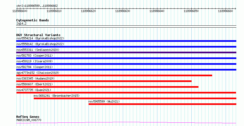Open the MARCO|NM_006770 gene label

click(x=29, y=120)
